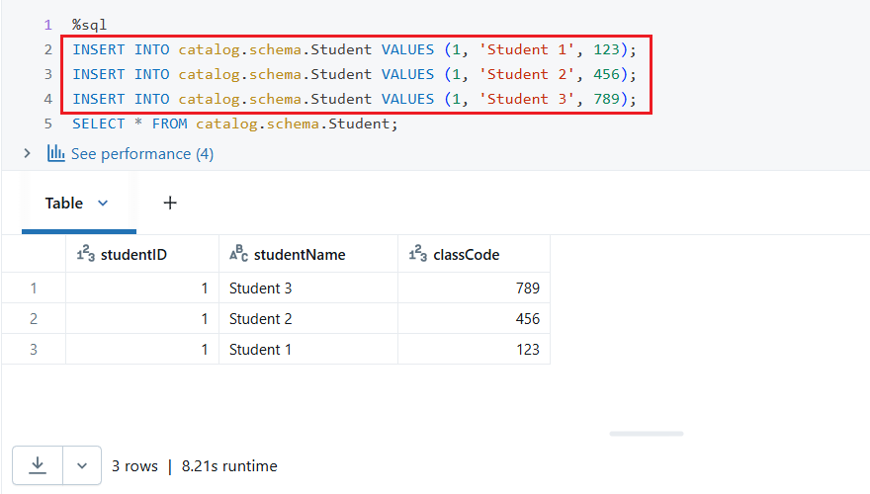Open download options dropdown arrow

pos(82,465)
